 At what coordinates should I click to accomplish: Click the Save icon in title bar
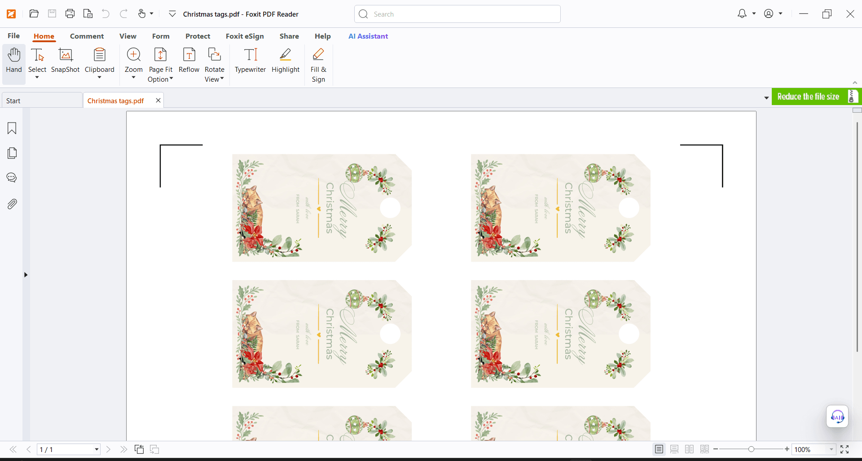pyautogui.click(x=52, y=13)
